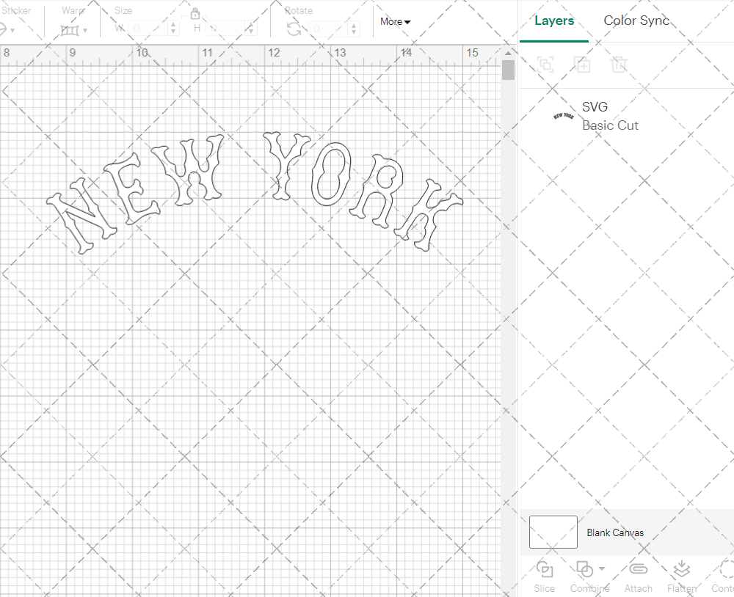Click the Slice tool icon
This screenshot has width=734, height=597.
(545, 570)
